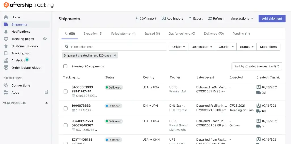Screen dimensions: 291x144
Task: Switch to the Pending (11) tab
Action: pyautogui.click(x=241, y=34)
